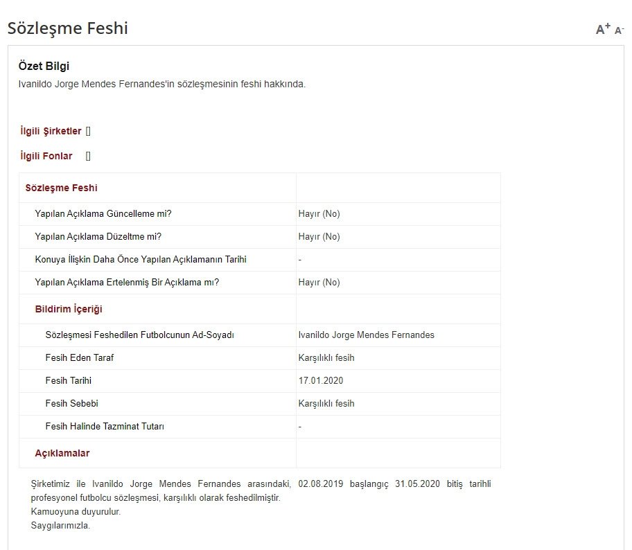Select the date 17.01.2020 in Fesih Tarihi
This screenshot has height=550, width=632.
(x=321, y=380)
